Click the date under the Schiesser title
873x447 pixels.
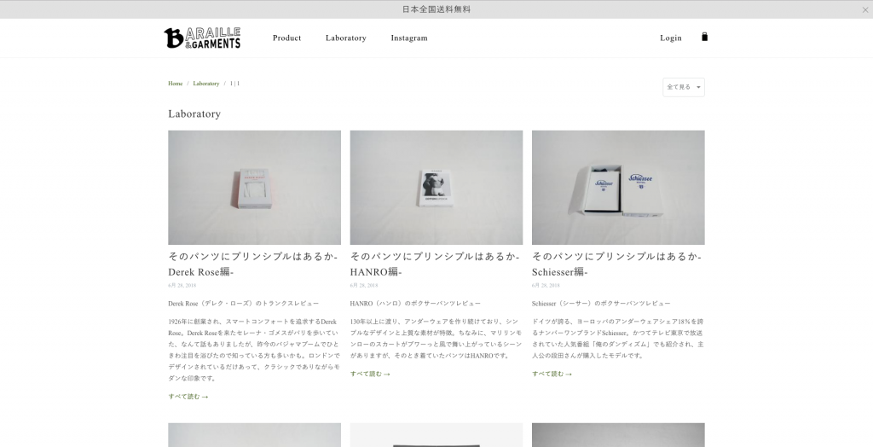[x=546, y=286]
